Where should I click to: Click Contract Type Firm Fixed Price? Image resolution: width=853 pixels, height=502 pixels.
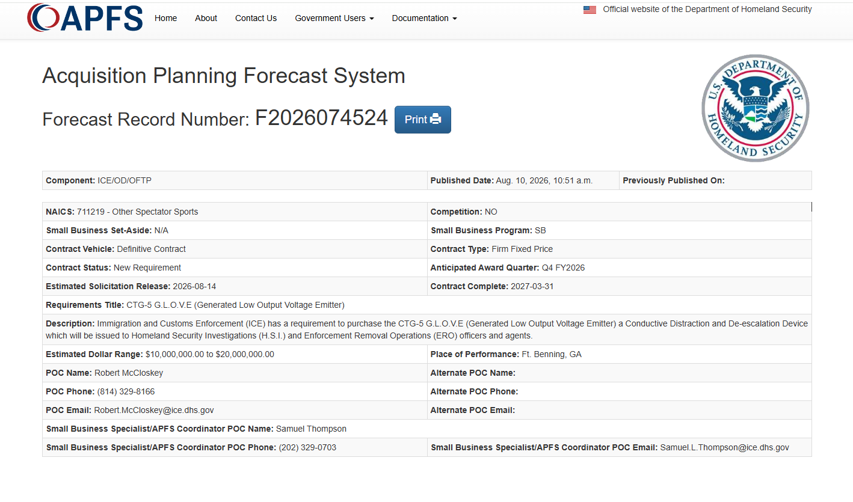[491, 249]
